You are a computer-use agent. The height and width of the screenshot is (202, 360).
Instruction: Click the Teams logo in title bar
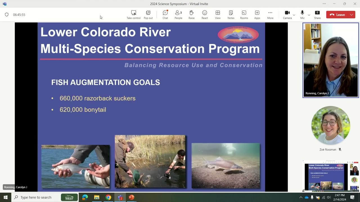(4, 4)
